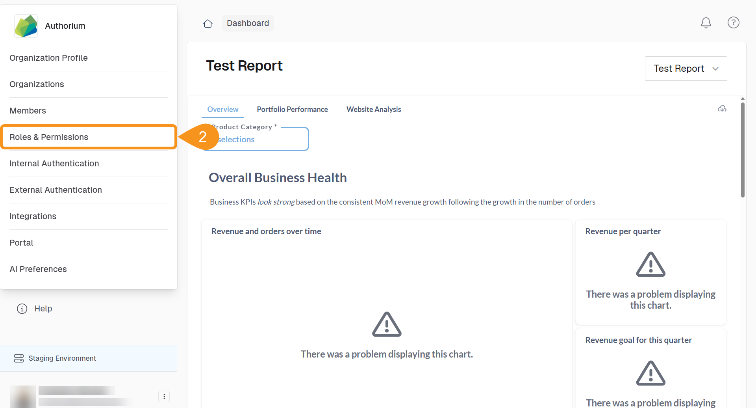Image resolution: width=756 pixels, height=408 pixels.
Task: Click the cloud download icon
Action: coord(722,109)
